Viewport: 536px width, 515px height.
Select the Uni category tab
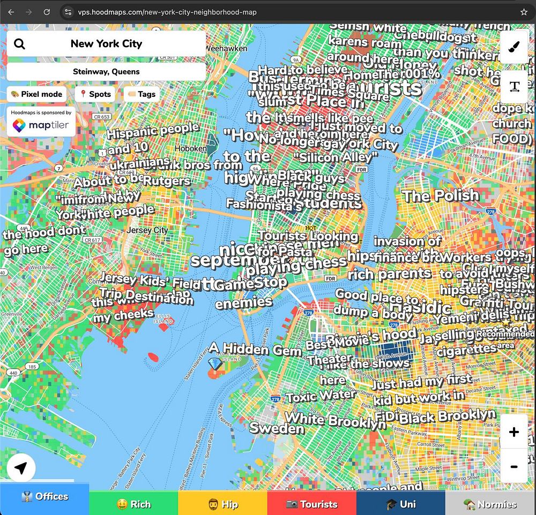tap(400, 504)
